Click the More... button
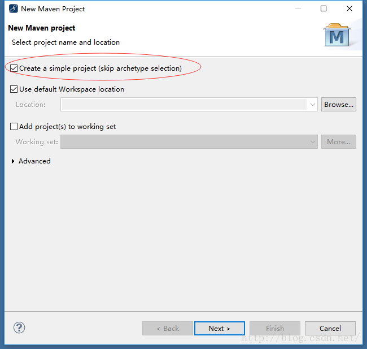 pos(339,142)
